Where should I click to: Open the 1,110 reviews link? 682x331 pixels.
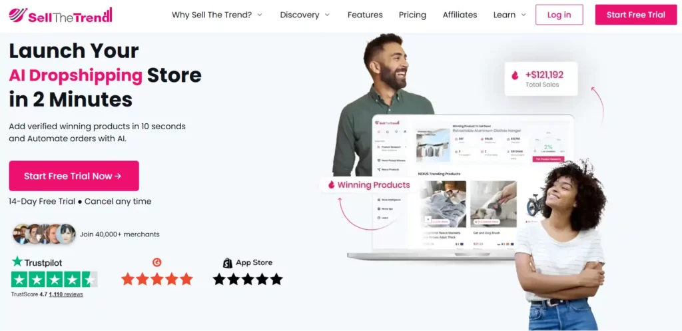click(66, 294)
